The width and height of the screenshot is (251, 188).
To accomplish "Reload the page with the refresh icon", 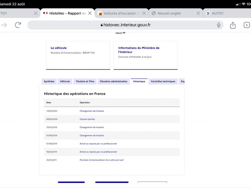I will click(18, 25).
